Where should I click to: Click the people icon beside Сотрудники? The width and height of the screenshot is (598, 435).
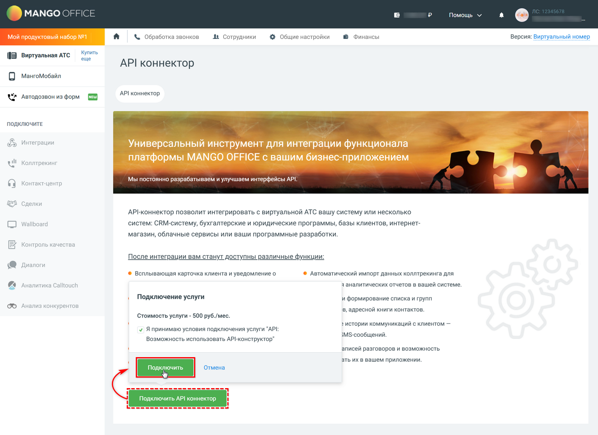point(216,37)
